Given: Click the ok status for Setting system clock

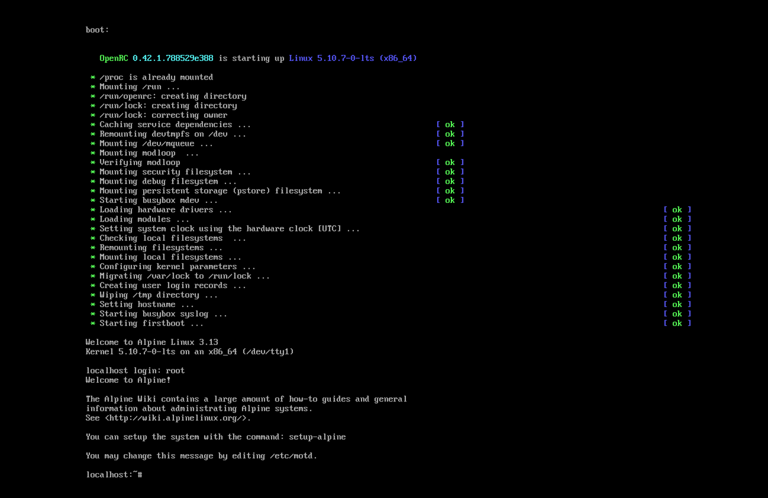Looking at the screenshot, I should [677, 229].
